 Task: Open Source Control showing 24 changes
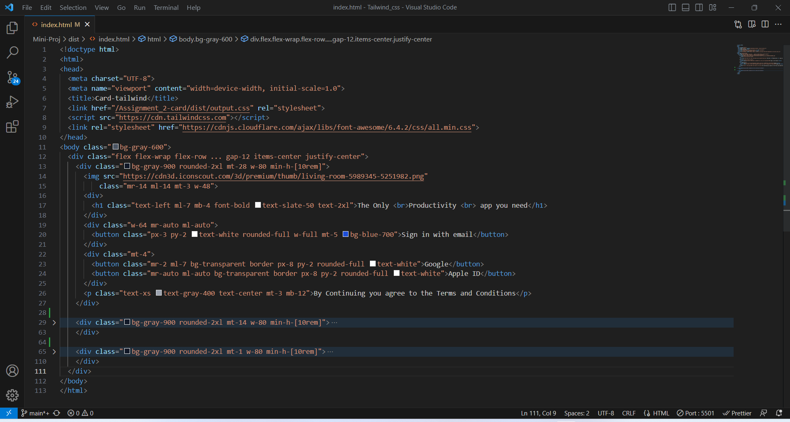pos(12,77)
